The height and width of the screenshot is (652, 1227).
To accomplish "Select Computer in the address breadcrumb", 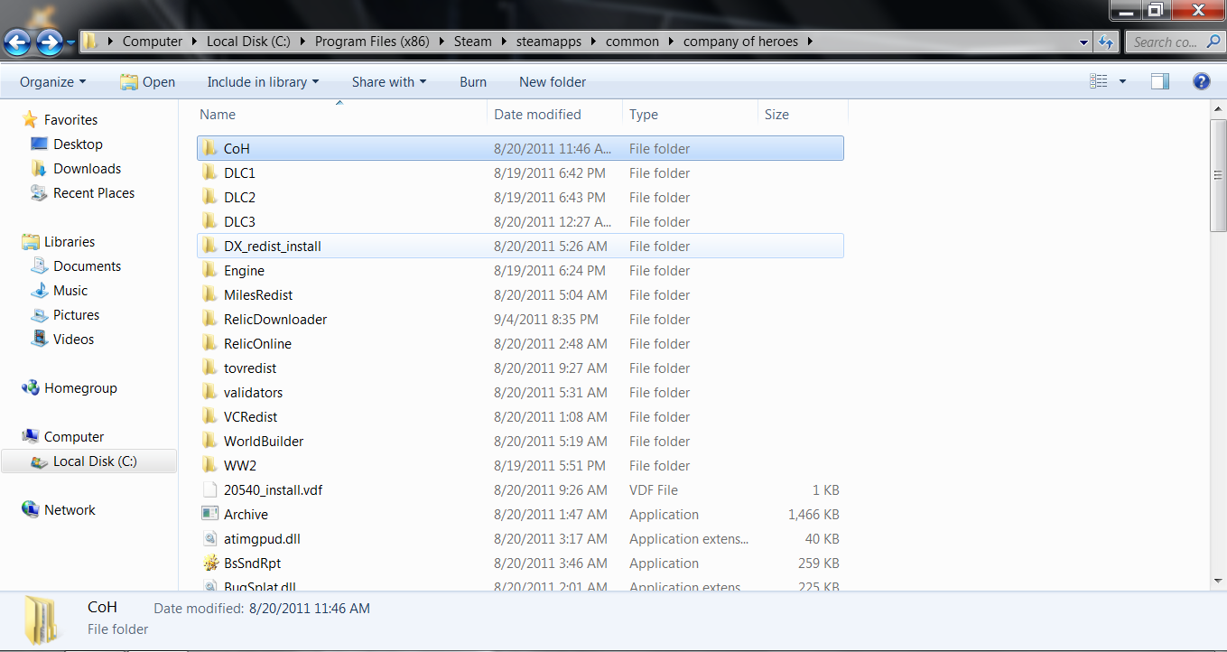I will [153, 42].
